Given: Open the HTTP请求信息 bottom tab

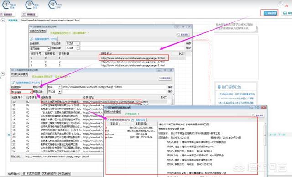Looking at the screenshot, I should coord(31,173).
